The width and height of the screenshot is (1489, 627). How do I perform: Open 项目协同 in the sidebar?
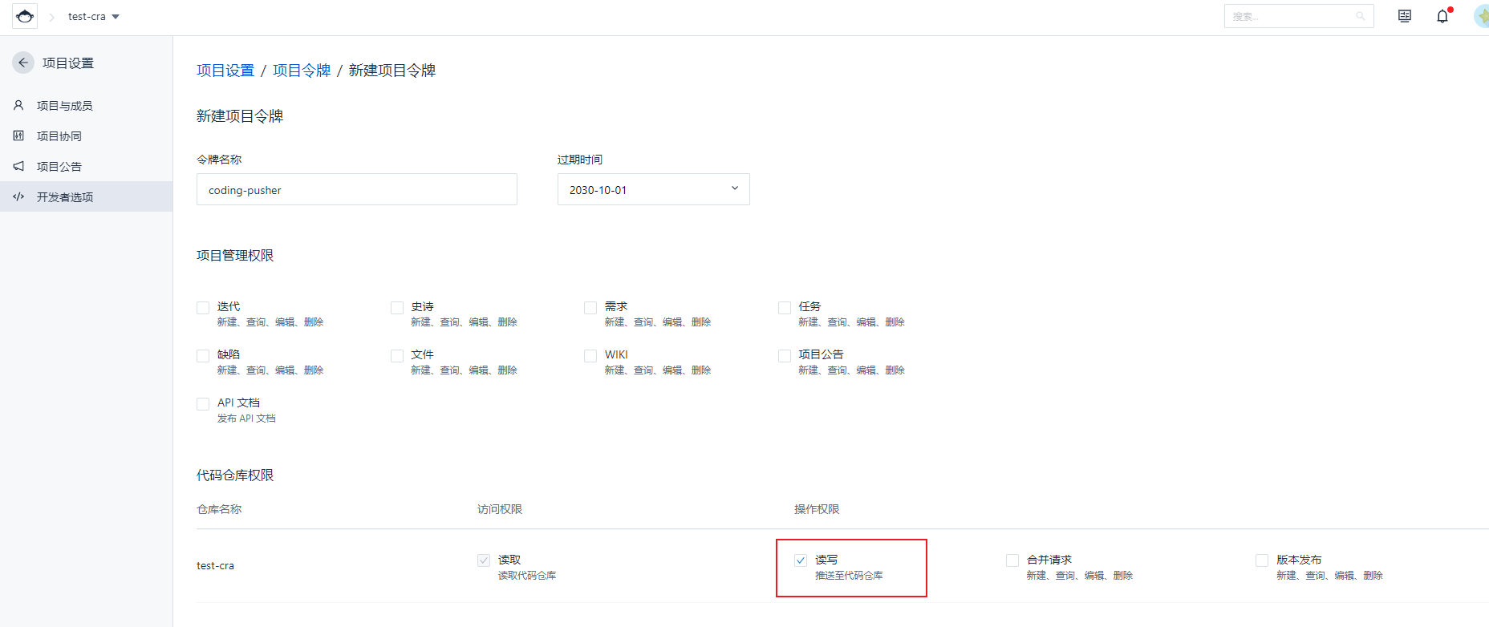click(x=86, y=136)
